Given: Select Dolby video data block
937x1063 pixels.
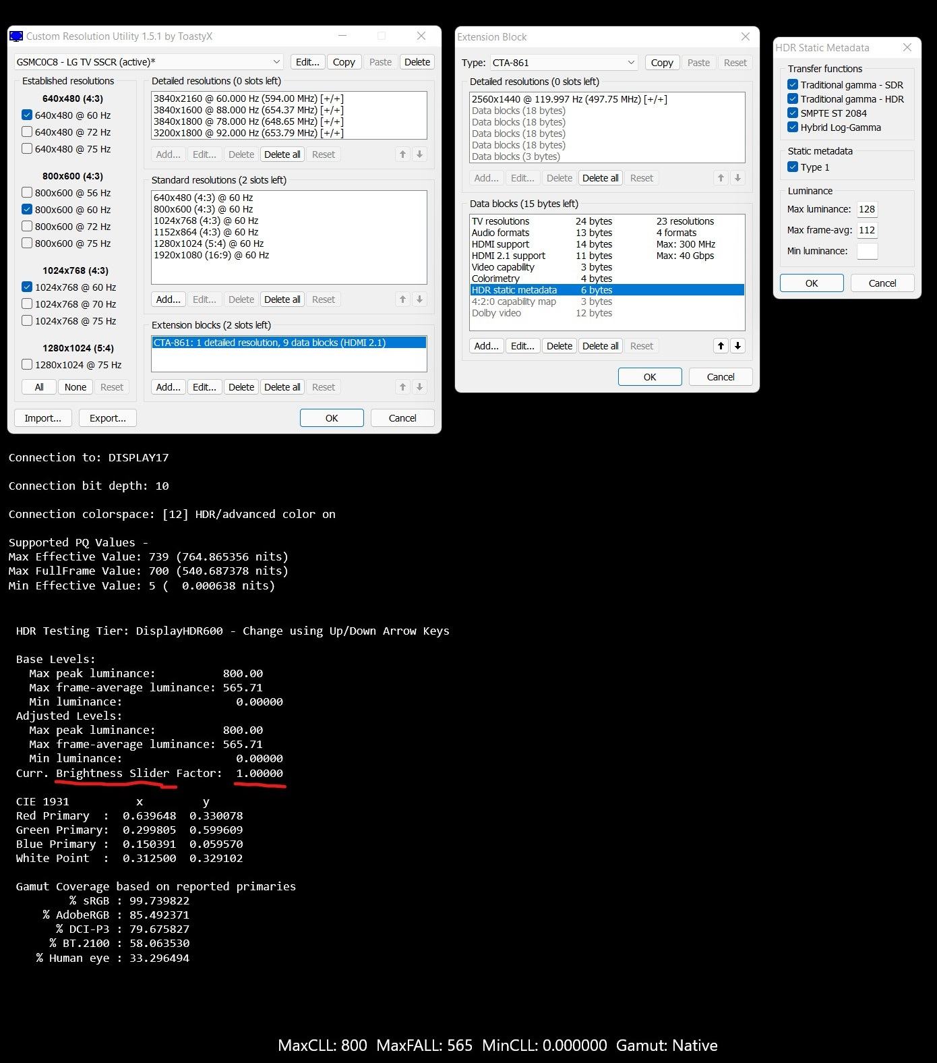Looking at the screenshot, I should pyautogui.click(x=607, y=313).
